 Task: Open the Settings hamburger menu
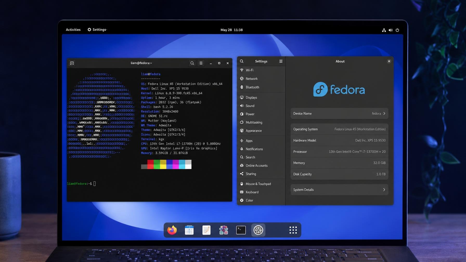click(281, 61)
